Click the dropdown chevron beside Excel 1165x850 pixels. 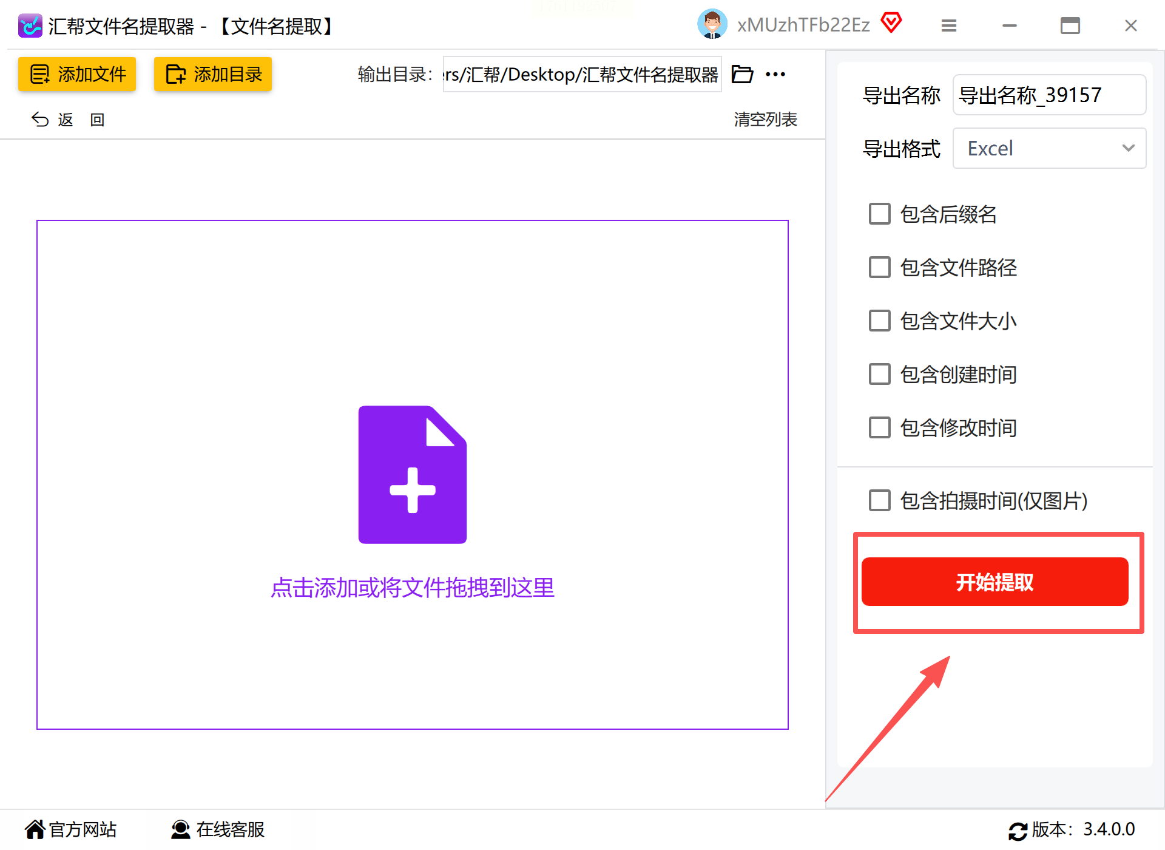click(x=1128, y=148)
